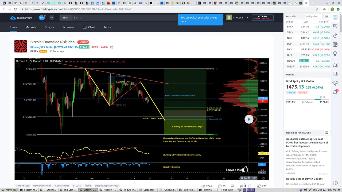Collapse the main price pane arrow
342x192 pixels.
click(x=18, y=65)
